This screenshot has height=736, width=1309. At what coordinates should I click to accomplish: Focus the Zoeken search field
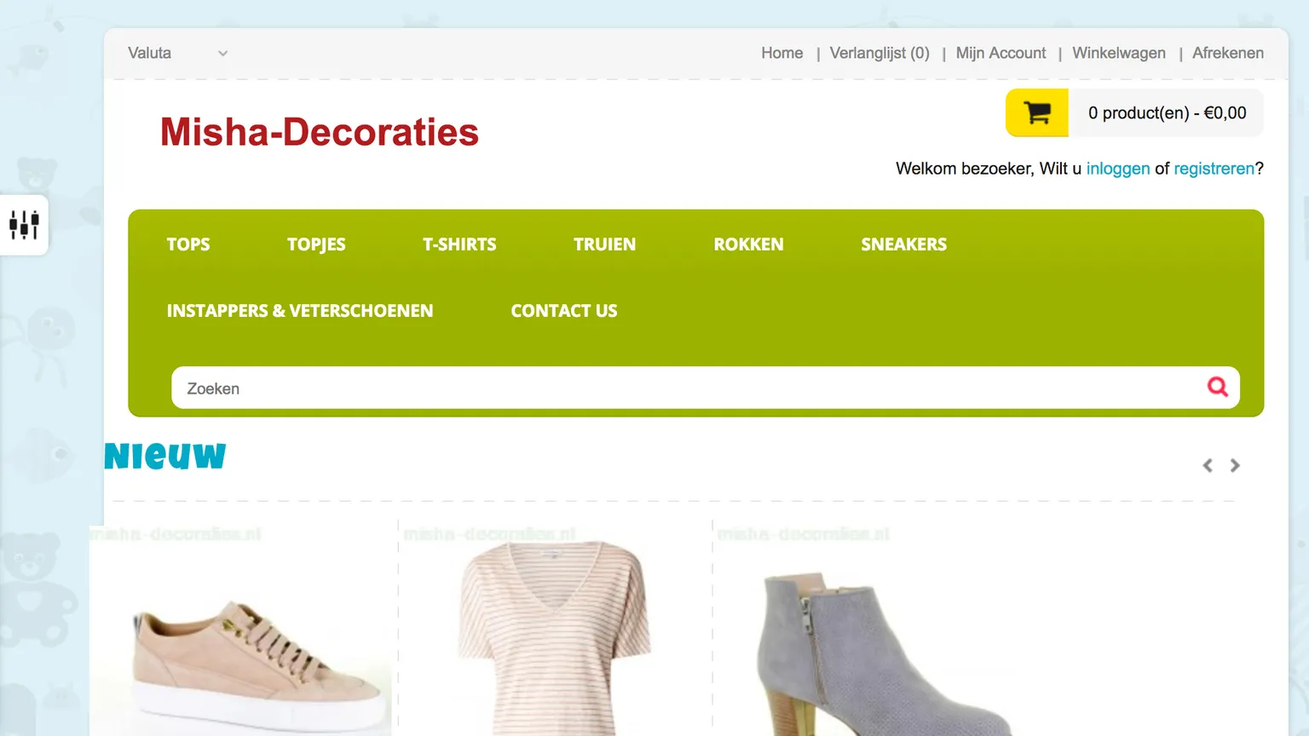[682, 388]
